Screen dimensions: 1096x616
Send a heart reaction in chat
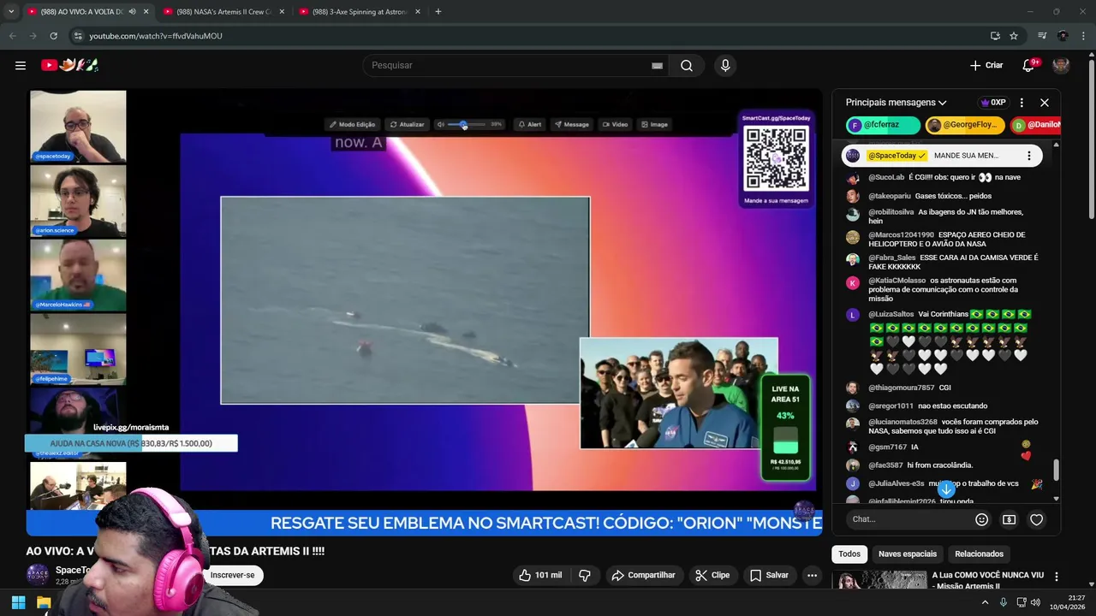[x=1037, y=519]
